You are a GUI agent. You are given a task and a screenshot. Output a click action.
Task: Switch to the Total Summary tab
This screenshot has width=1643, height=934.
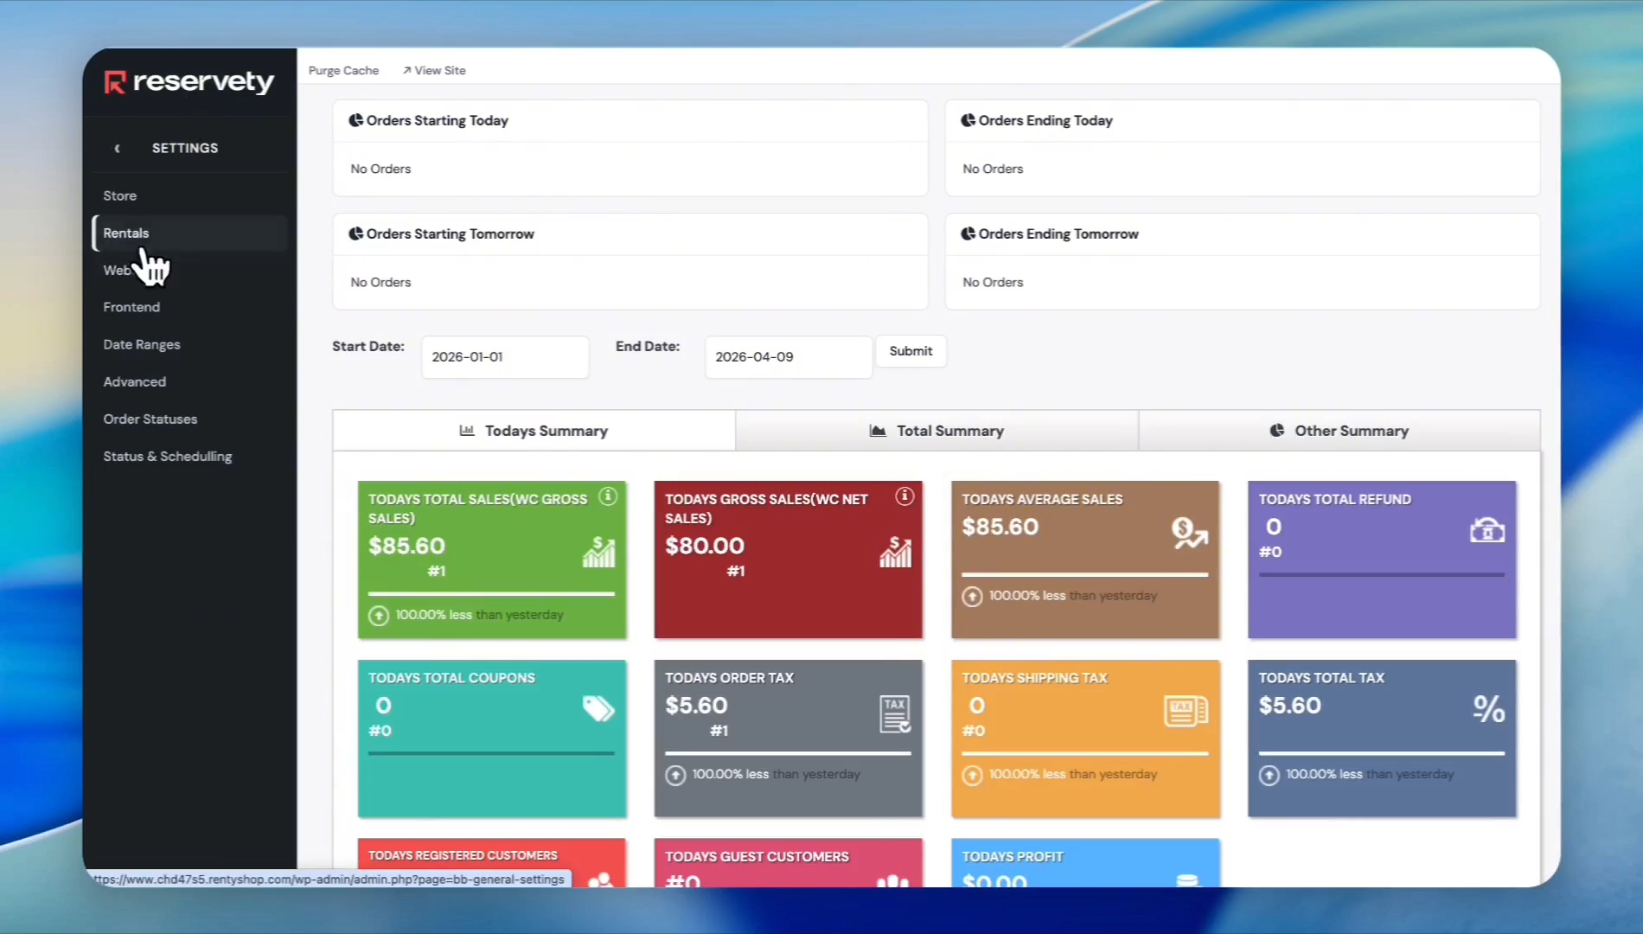937,431
